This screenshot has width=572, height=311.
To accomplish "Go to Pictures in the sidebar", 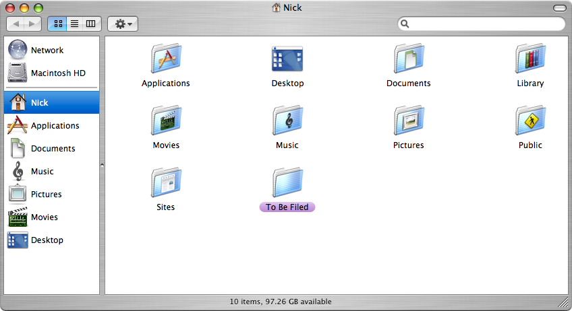I will (x=52, y=194).
